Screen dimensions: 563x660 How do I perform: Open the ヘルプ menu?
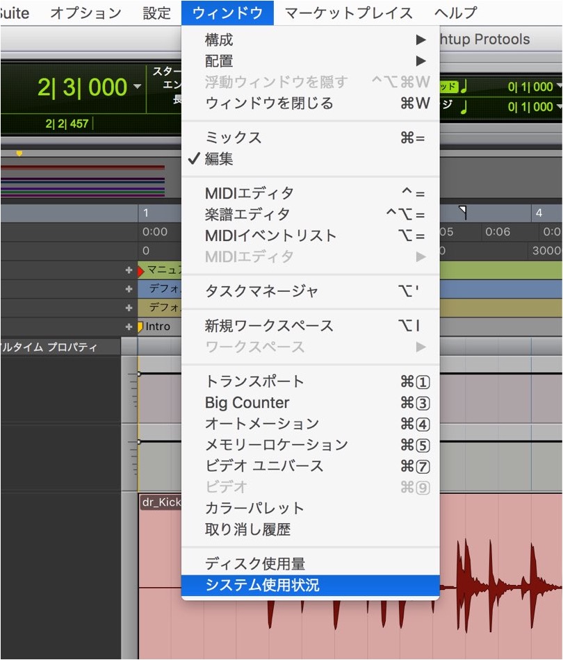pyautogui.click(x=455, y=13)
